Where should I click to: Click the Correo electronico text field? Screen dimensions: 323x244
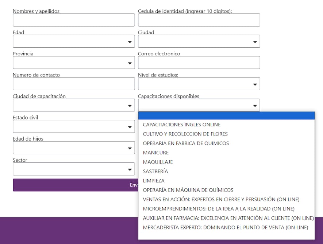pyautogui.click(x=199, y=63)
